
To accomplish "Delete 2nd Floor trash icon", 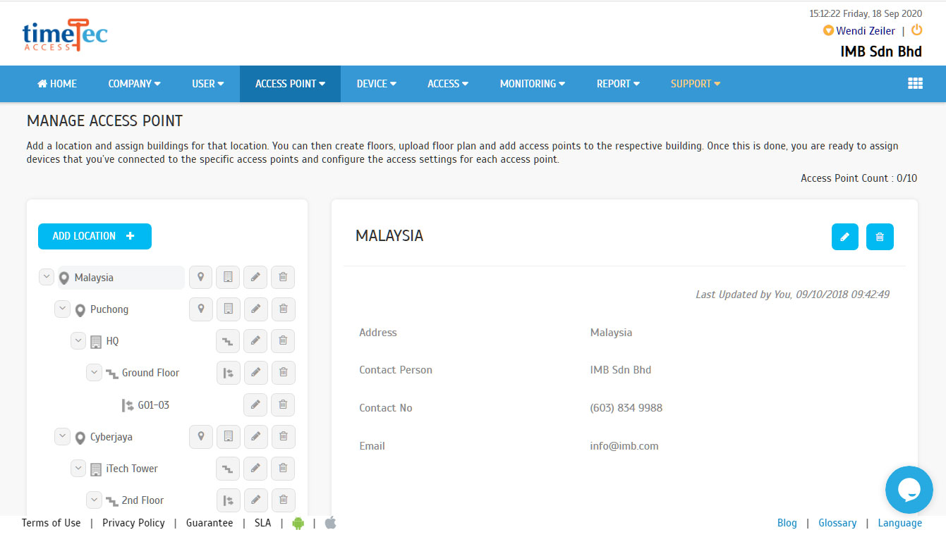I will [283, 500].
